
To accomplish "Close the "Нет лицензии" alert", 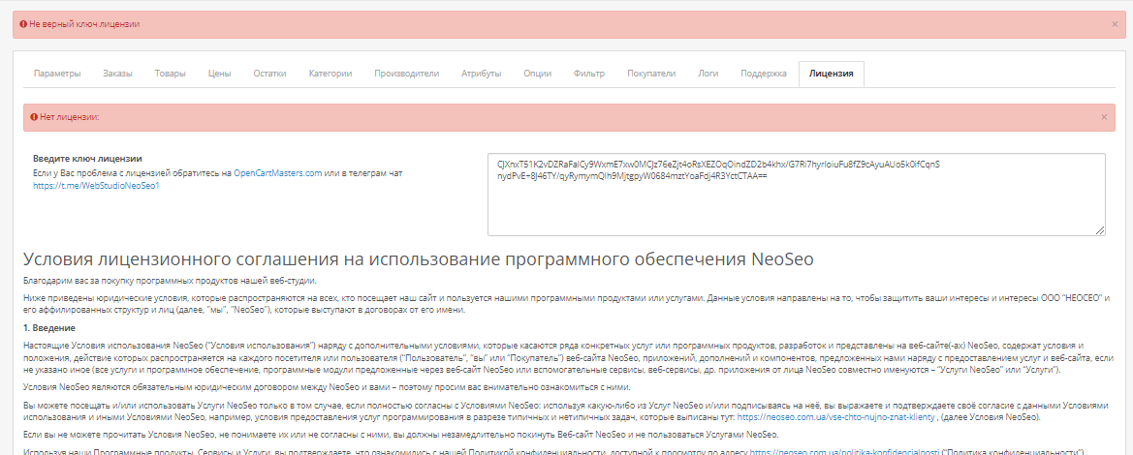I will (x=1103, y=117).
